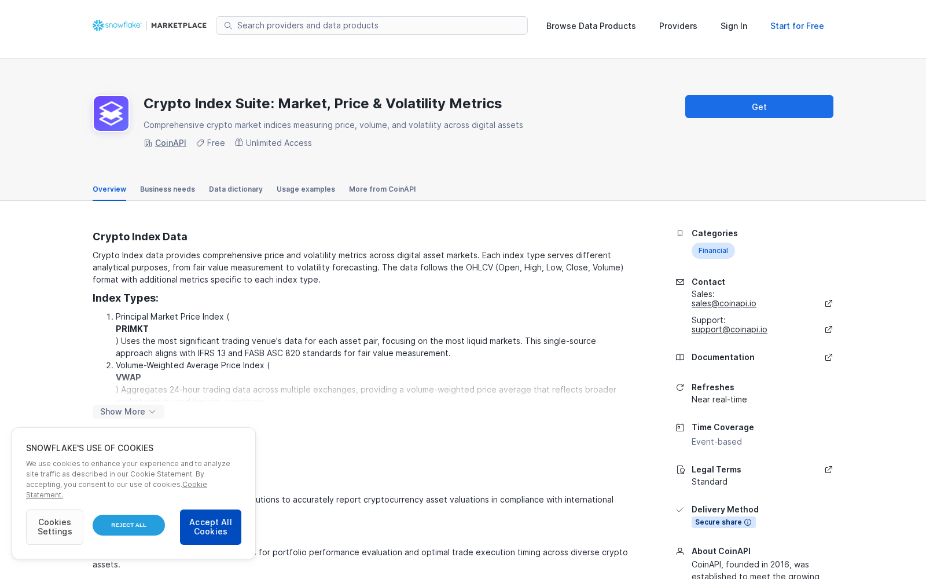Click the 'Event-based' time coverage value
Screen dimensions: 926x579
coord(716,442)
